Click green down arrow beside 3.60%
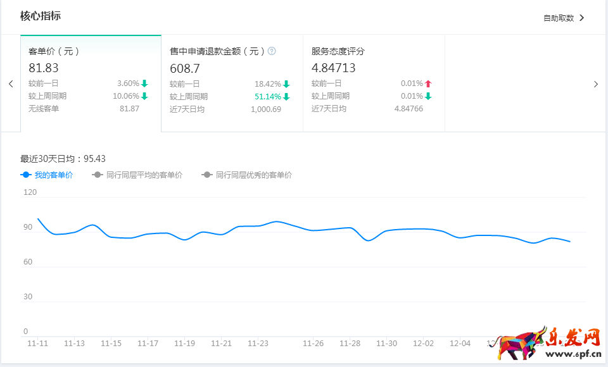The height and width of the screenshot is (367, 608). pos(144,84)
